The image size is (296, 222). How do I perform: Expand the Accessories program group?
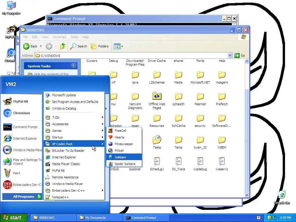74,124
